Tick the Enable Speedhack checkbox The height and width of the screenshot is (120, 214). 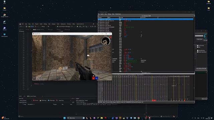198,52
